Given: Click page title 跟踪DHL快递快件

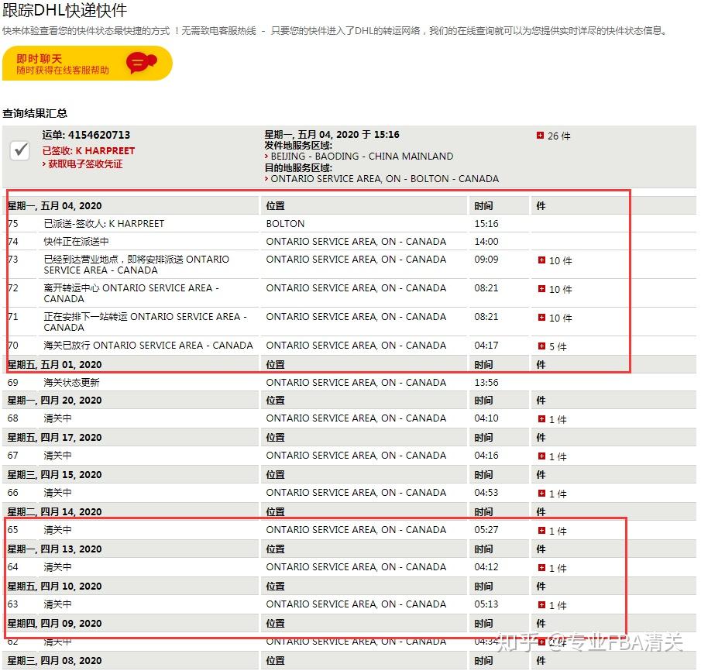Looking at the screenshot, I should (65, 10).
